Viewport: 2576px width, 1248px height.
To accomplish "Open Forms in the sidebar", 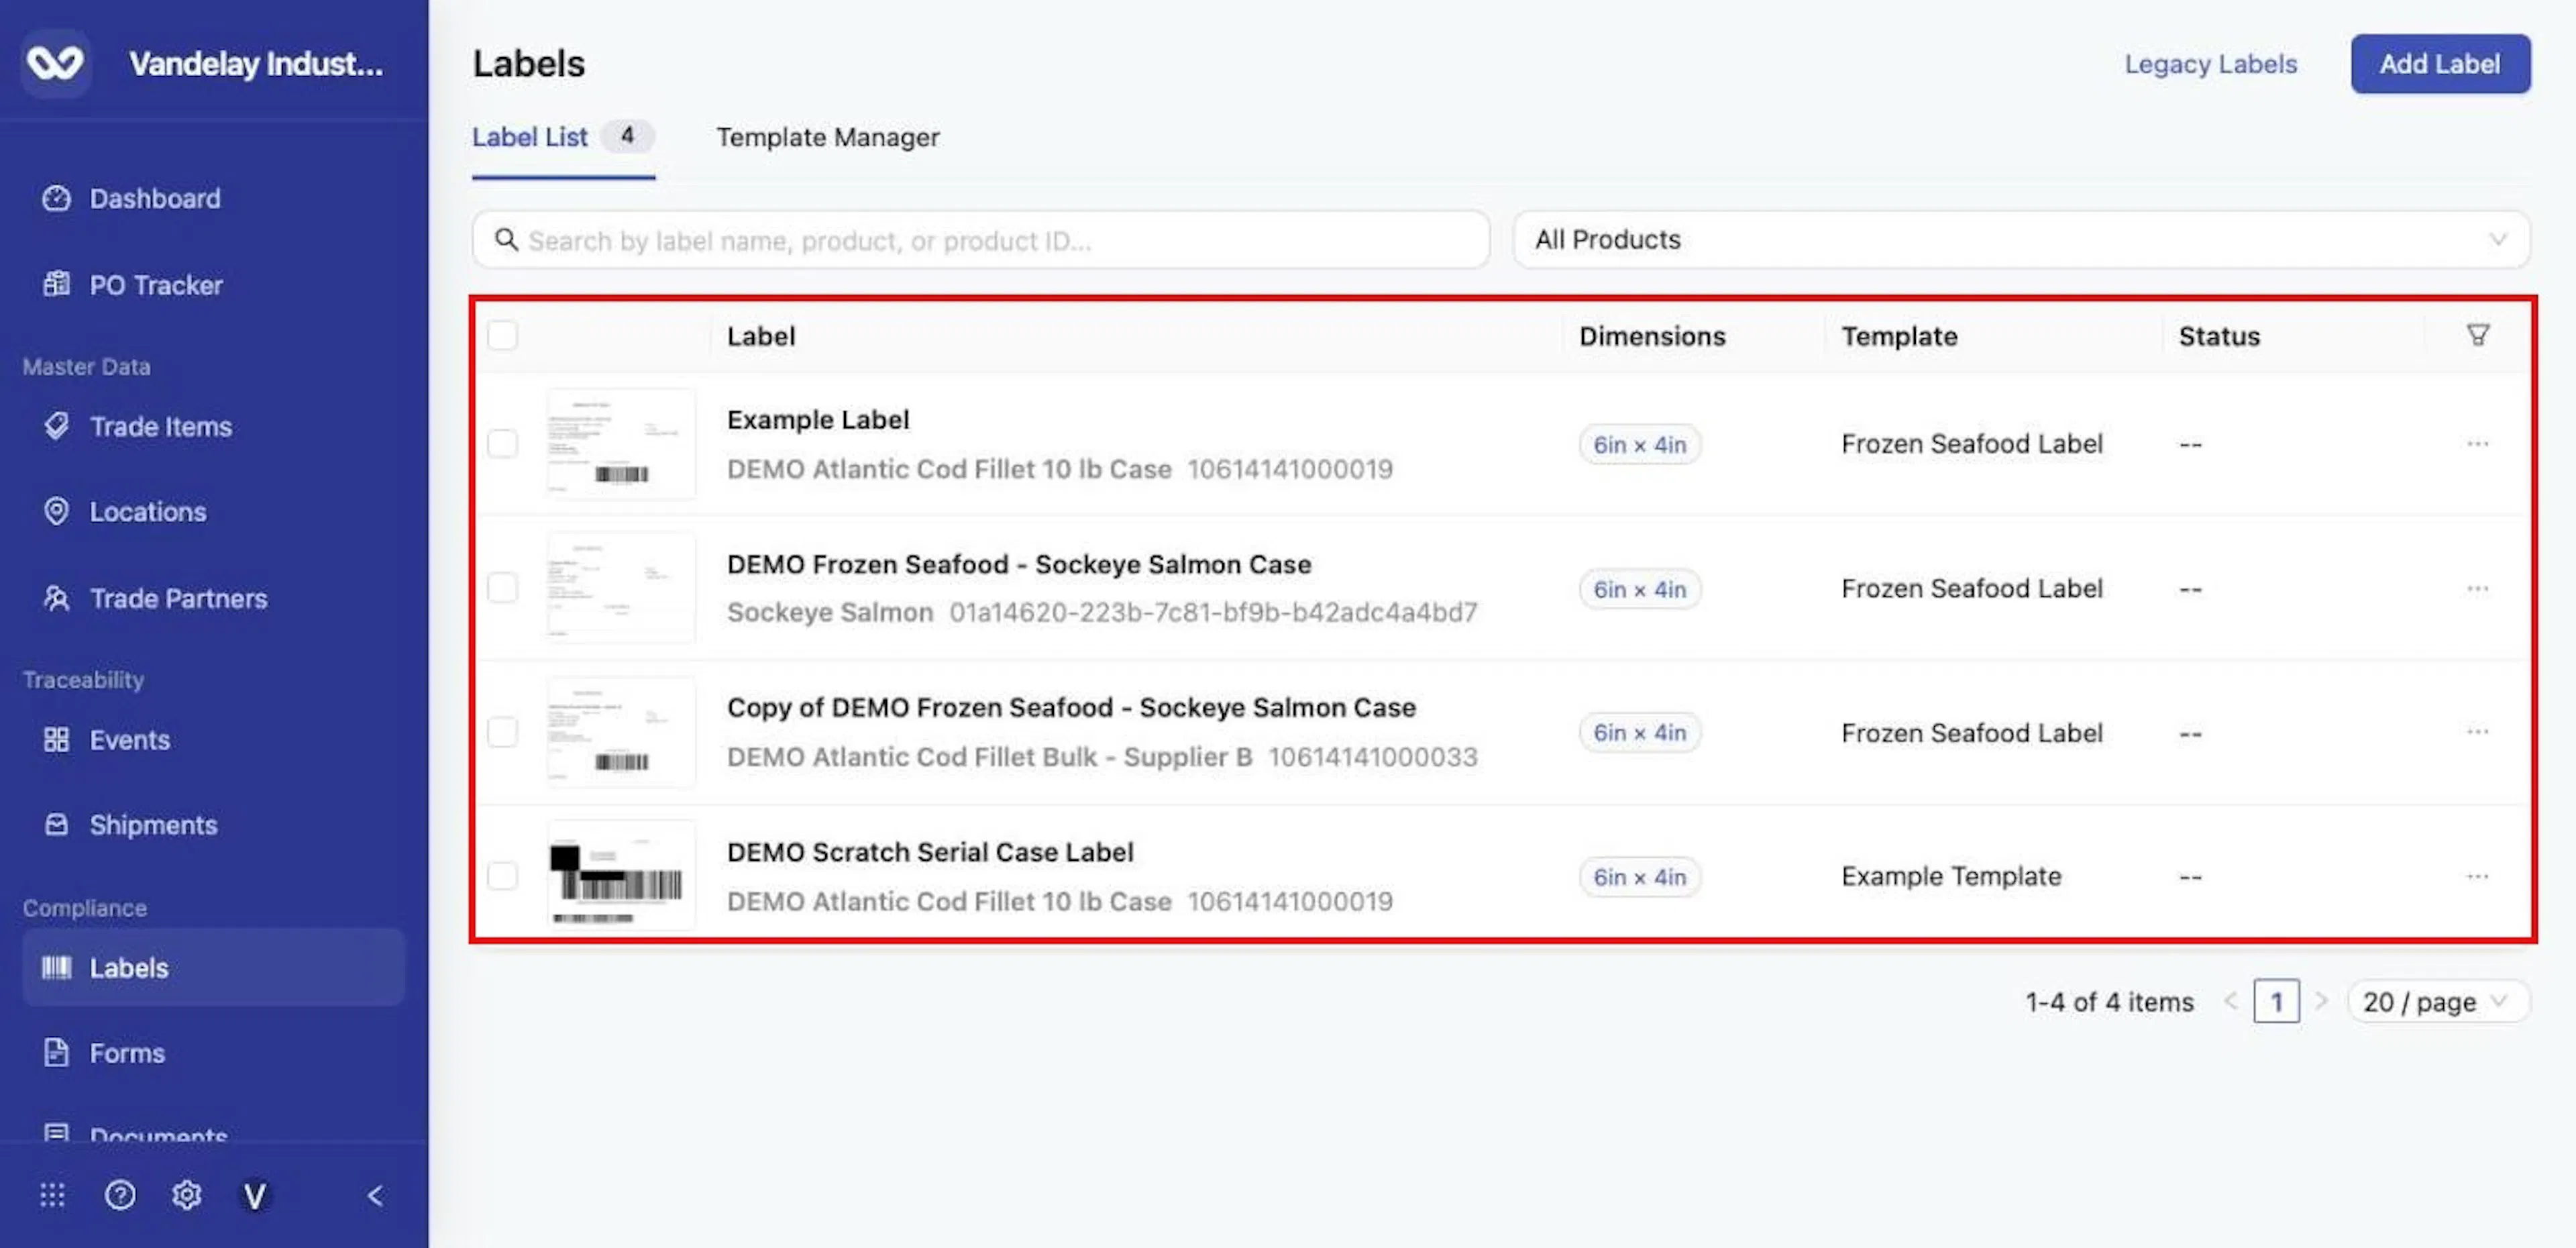I will click(213, 1052).
